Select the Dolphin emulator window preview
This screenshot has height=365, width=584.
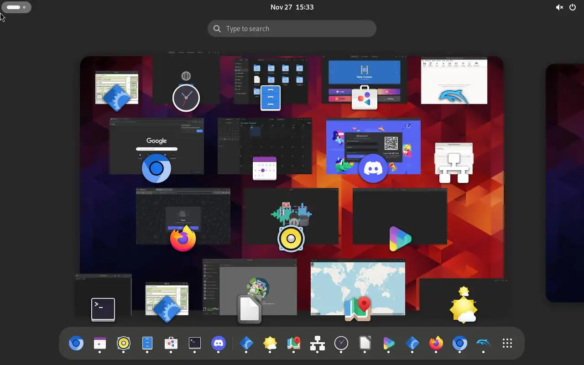coord(454,80)
